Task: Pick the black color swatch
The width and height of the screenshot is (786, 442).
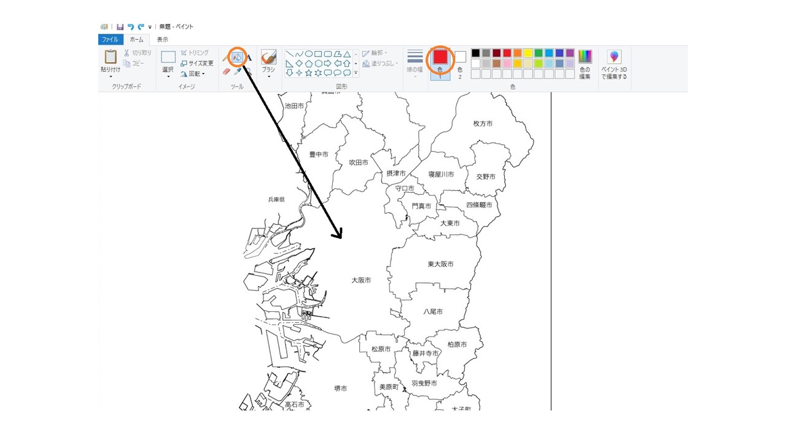Action: [x=476, y=53]
